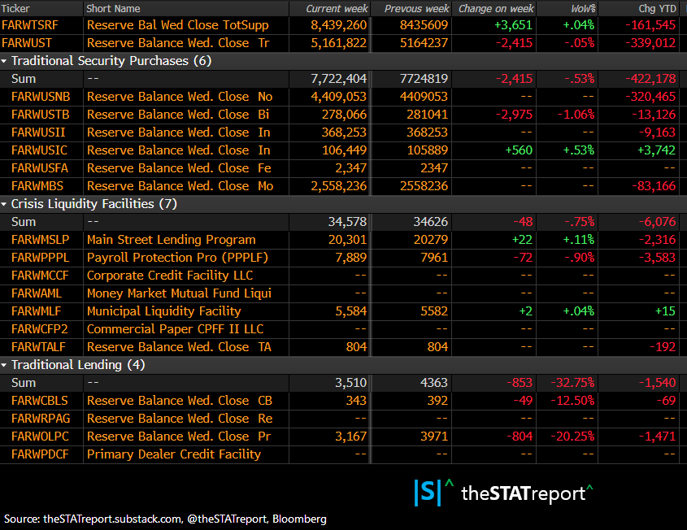
Task: Sort by the WoW% column header
Action: (583, 8)
